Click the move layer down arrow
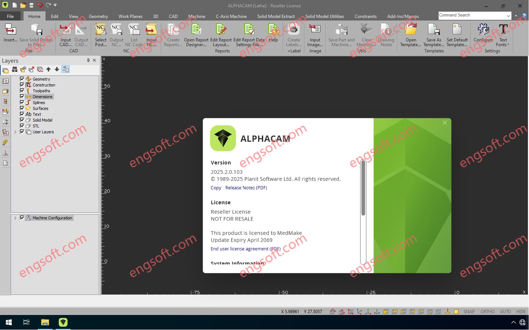 pyautogui.click(x=57, y=69)
